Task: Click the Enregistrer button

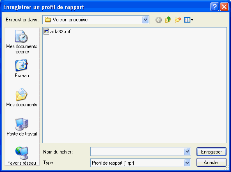Action: coord(211,151)
